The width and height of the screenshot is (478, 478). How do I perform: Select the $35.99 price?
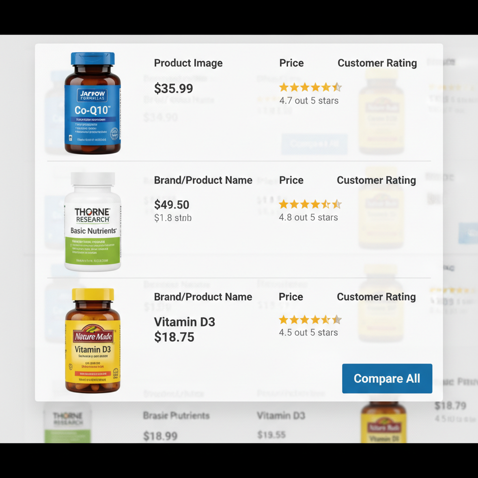[174, 88]
